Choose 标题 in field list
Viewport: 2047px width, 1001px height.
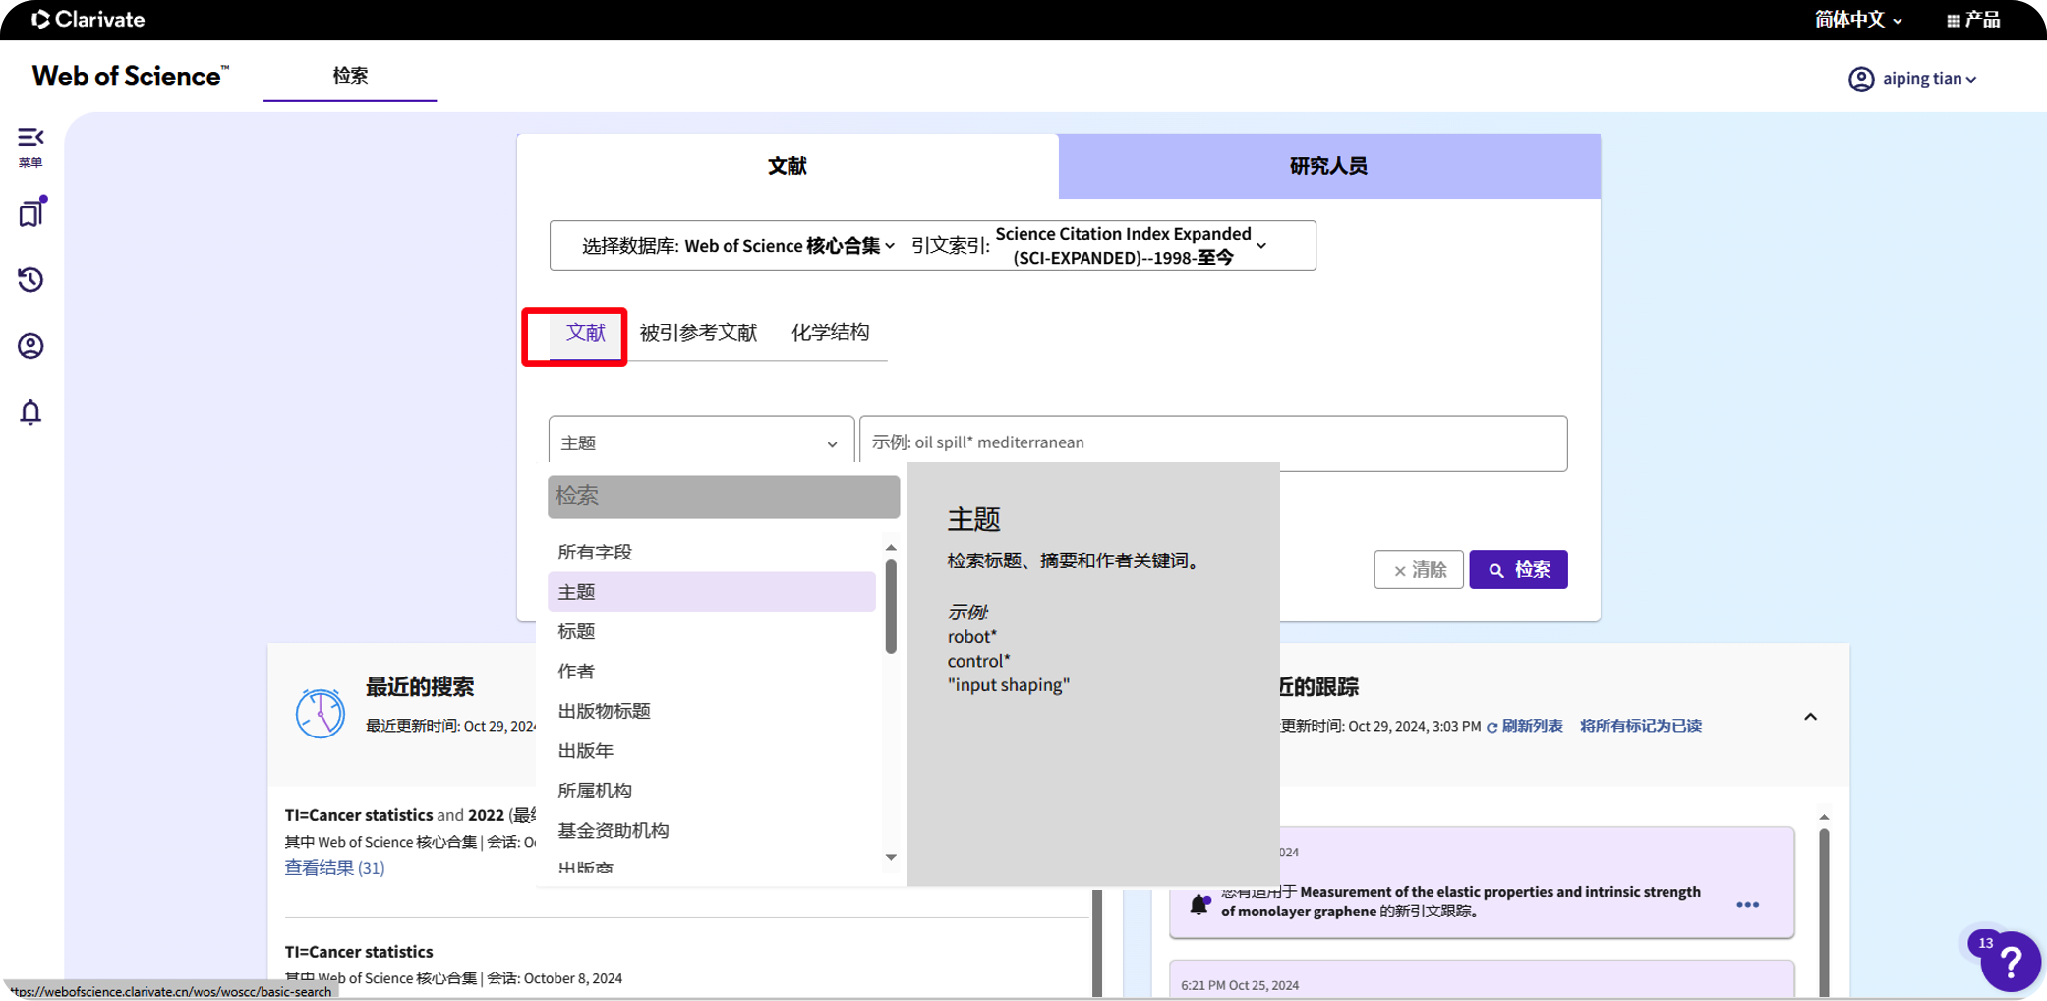pyautogui.click(x=712, y=631)
